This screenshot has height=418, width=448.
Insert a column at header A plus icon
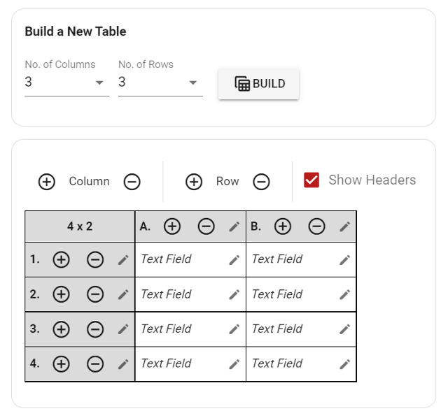click(172, 226)
